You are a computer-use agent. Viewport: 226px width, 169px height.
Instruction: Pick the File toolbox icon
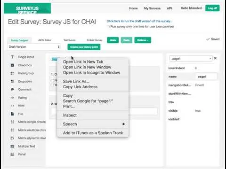pyautogui.click(x=12, y=114)
